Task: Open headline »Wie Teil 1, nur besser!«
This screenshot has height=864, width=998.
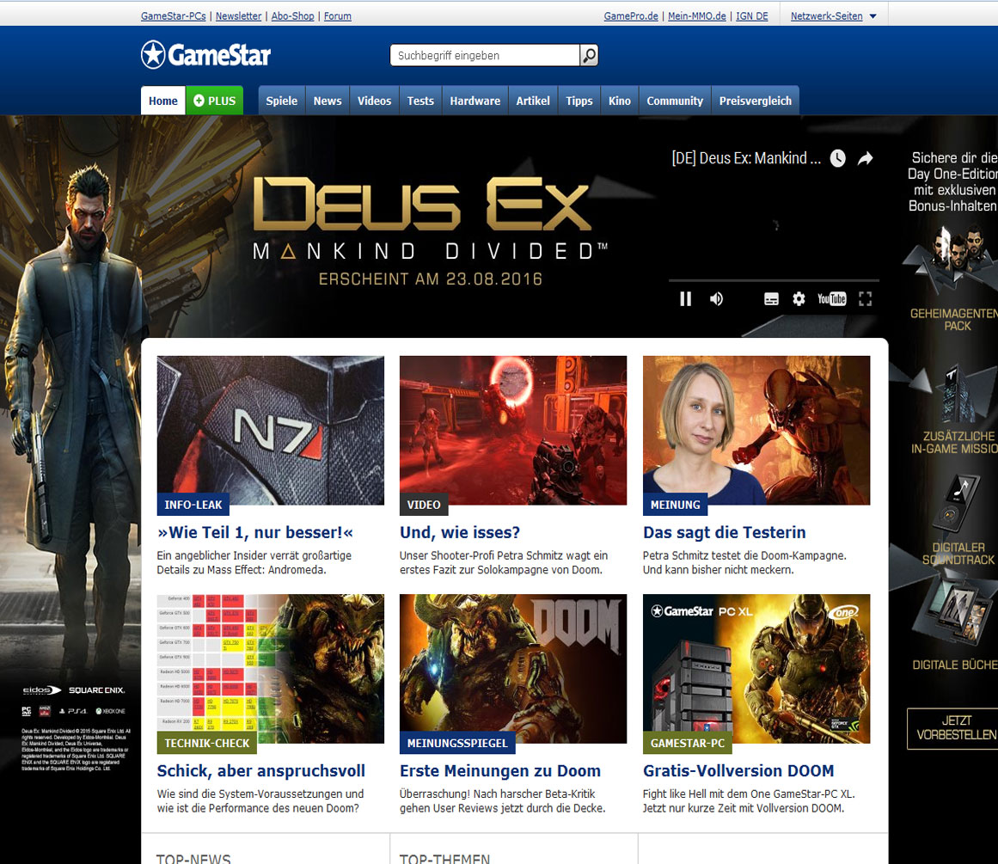Action: (x=254, y=532)
